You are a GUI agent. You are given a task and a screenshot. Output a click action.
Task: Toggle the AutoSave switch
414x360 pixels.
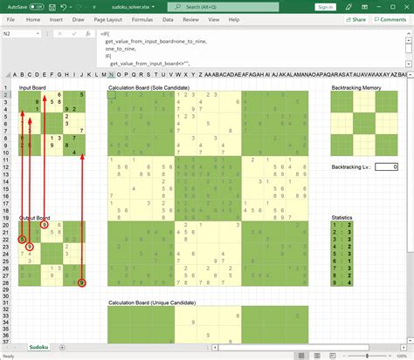pyautogui.click(x=37, y=7)
